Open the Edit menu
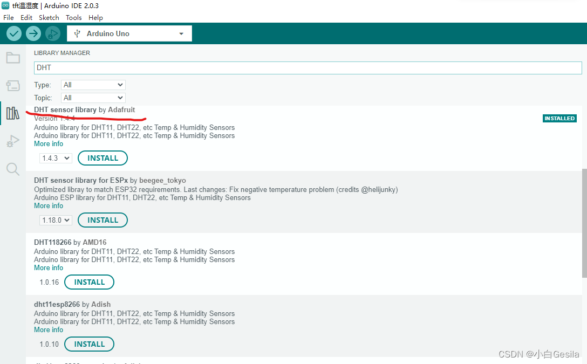 click(26, 18)
